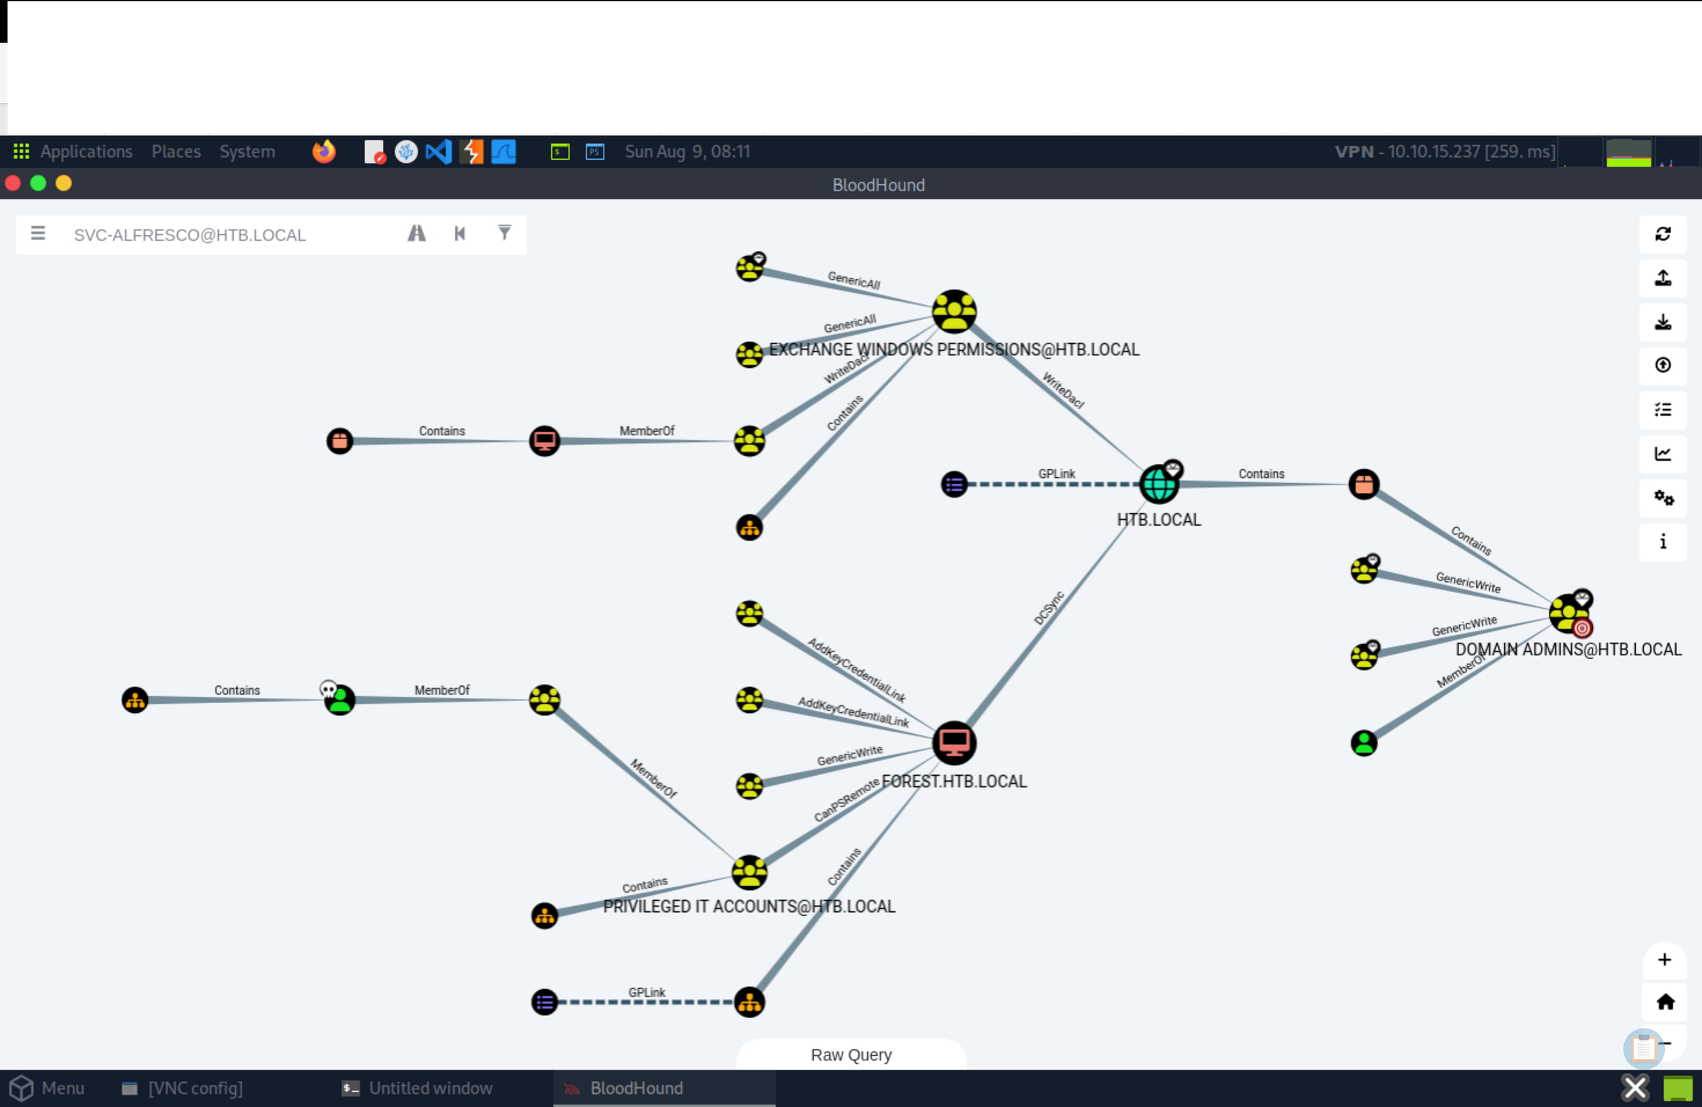Viewport: 1702px width, 1107px height.
Task: Select the FOREST.HTB.LOCAL computer node
Action: click(954, 743)
